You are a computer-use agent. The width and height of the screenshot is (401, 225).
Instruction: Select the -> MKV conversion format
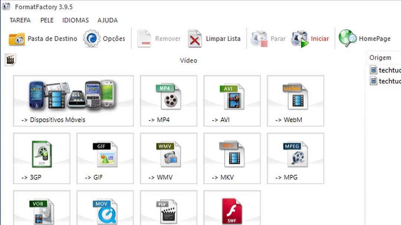coord(232,158)
